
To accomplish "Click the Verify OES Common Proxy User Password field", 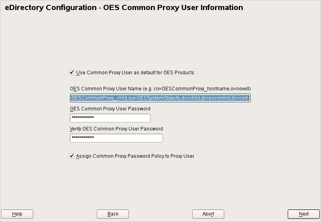I will pos(116,138).
